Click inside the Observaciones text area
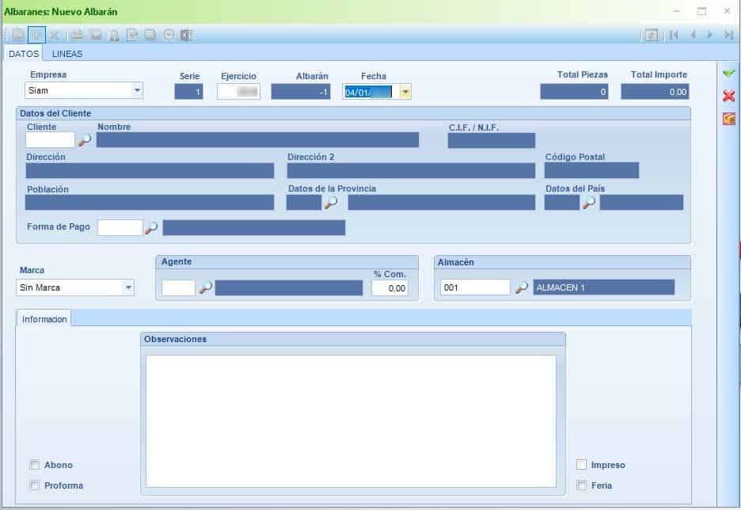The image size is (741, 510). point(351,421)
